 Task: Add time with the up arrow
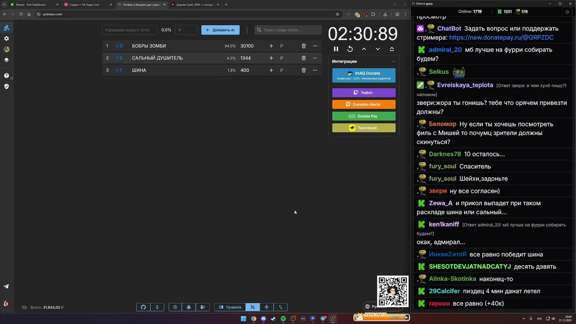point(364,49)
